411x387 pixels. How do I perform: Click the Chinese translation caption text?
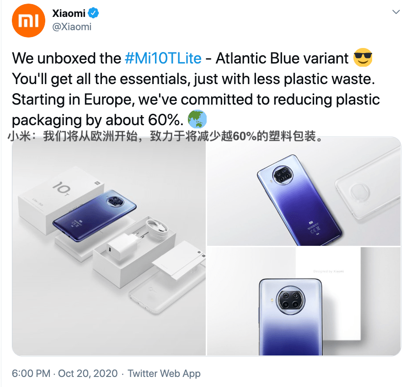point(165,136)
